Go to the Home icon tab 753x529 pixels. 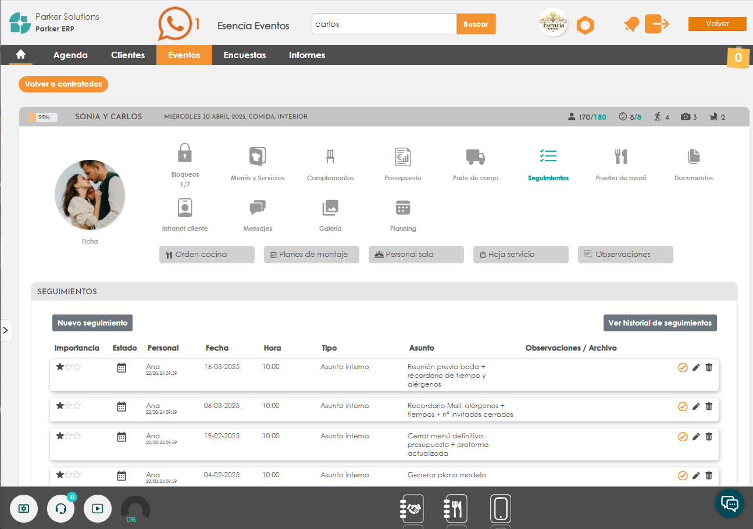point(21,55)
